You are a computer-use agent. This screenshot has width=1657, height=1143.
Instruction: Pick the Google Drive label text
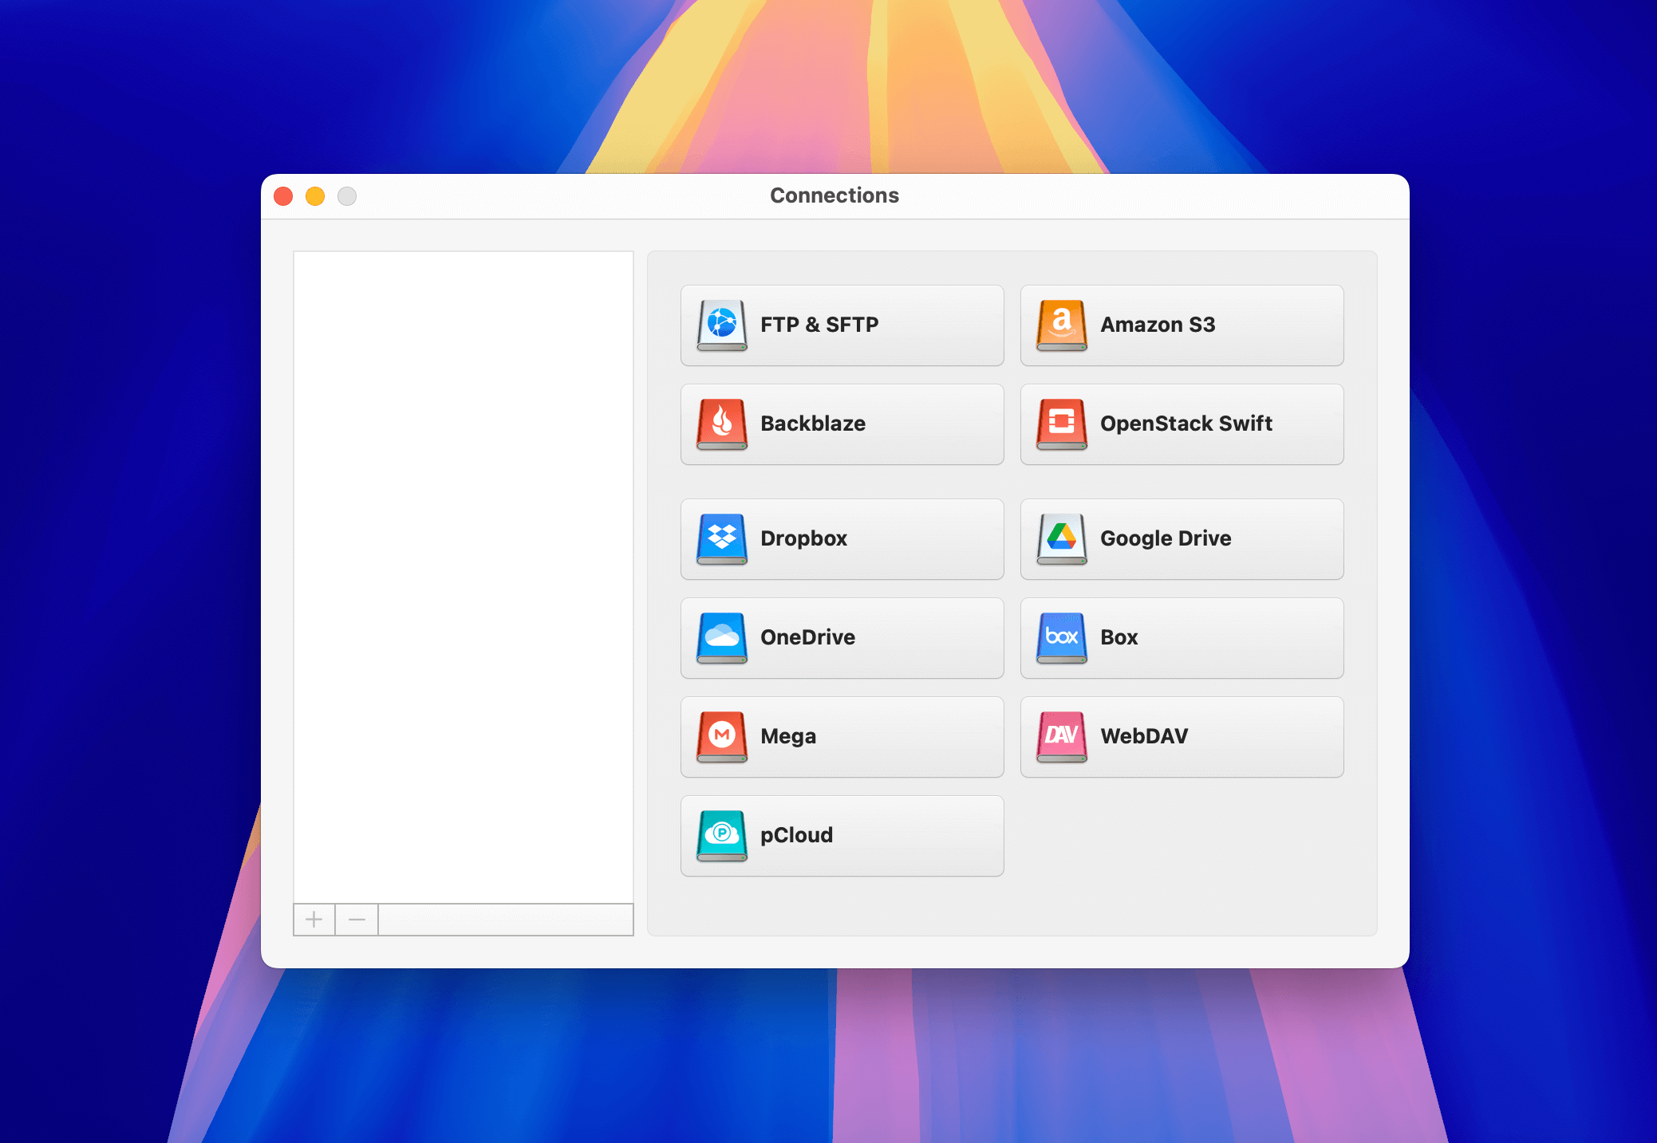(1166, 538)
